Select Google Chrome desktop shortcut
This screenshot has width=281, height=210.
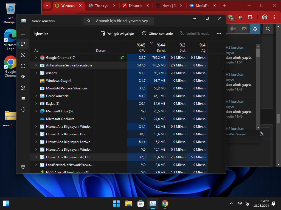pos(10,66)
